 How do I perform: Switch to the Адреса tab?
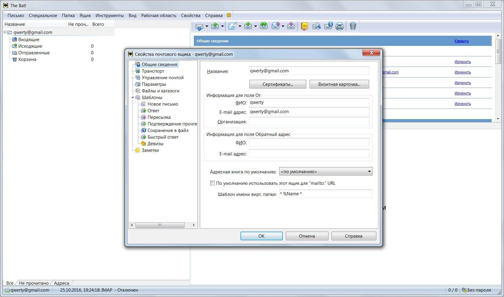tap(61, 283)
